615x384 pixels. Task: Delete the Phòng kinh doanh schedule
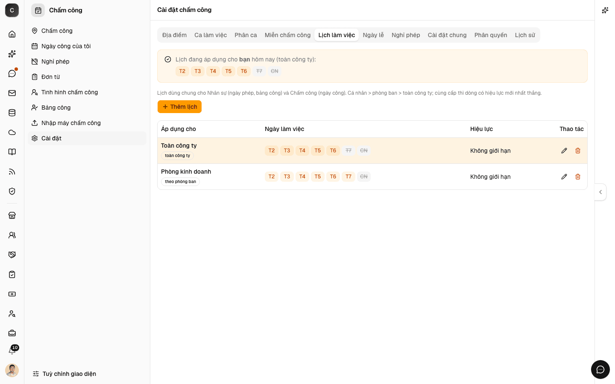pyautogui.click(x=578, y=177)
